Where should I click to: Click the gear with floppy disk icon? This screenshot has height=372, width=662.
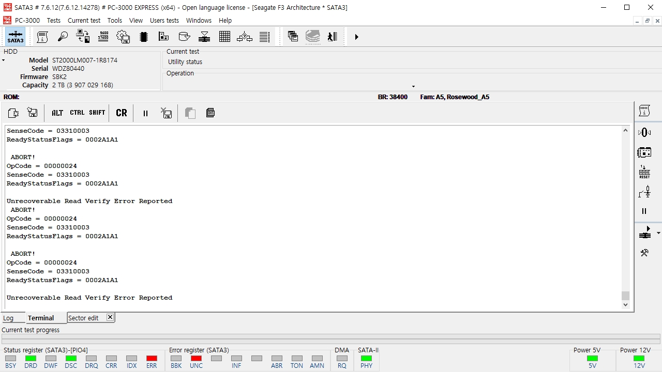(x=123, y=37)
